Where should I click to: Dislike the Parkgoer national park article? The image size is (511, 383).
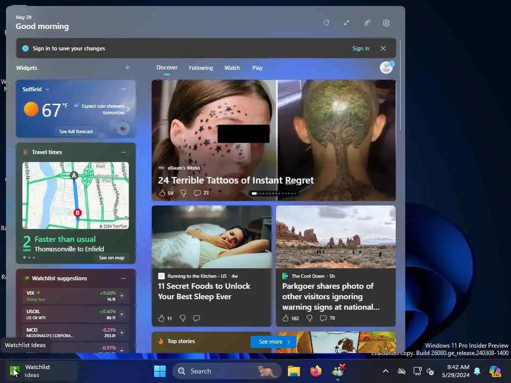(x=309, y=318)
